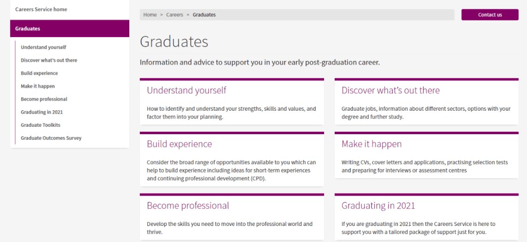527x242 pixels.
Task: Go to Discover what's out there in sidebar
Action: click(49, 60)
